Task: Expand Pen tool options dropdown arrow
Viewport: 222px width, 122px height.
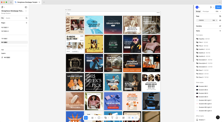Action: click(x=109, y=118)
